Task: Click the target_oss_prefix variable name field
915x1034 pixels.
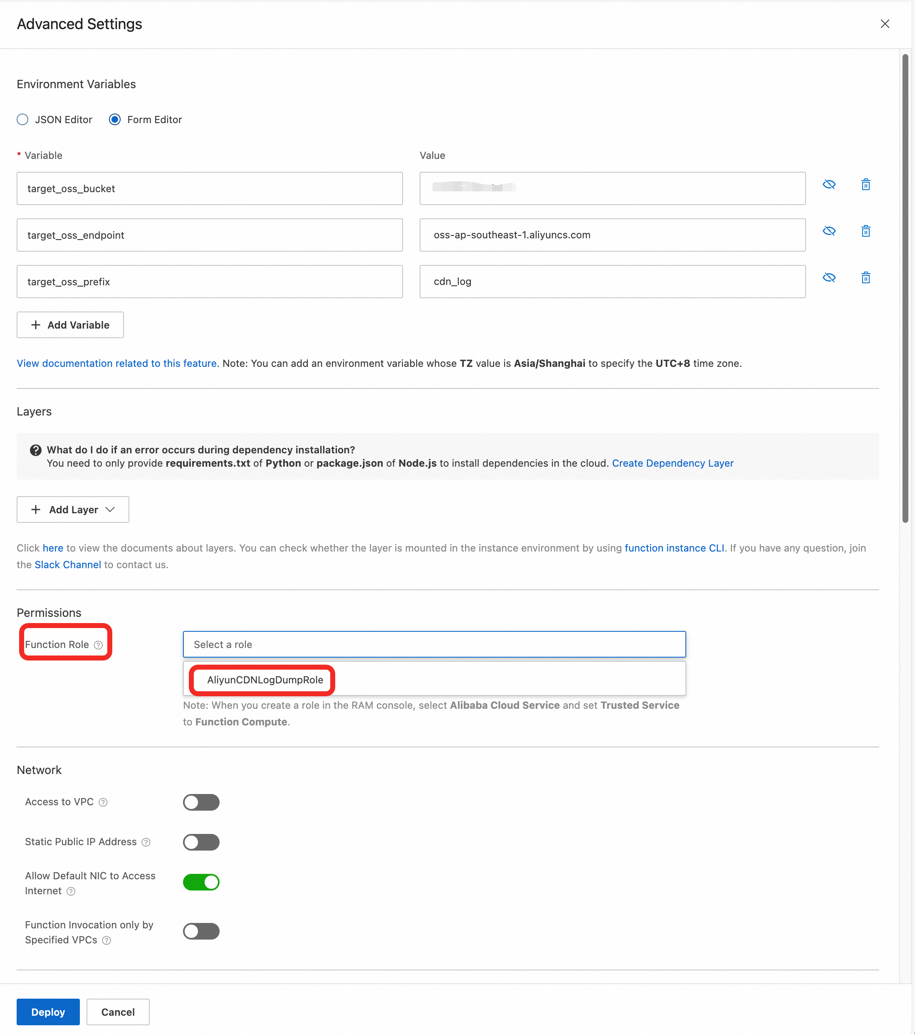Action: pyautogui.click(x=209, y=282)
